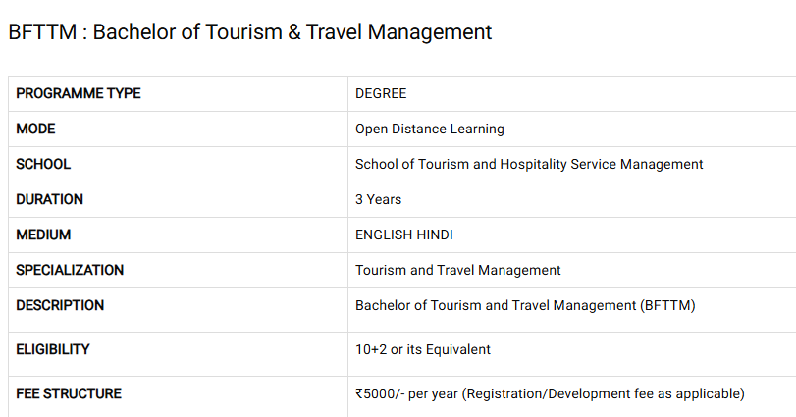
Task: Click the BFTTM page heading
Action: point(249,32)
